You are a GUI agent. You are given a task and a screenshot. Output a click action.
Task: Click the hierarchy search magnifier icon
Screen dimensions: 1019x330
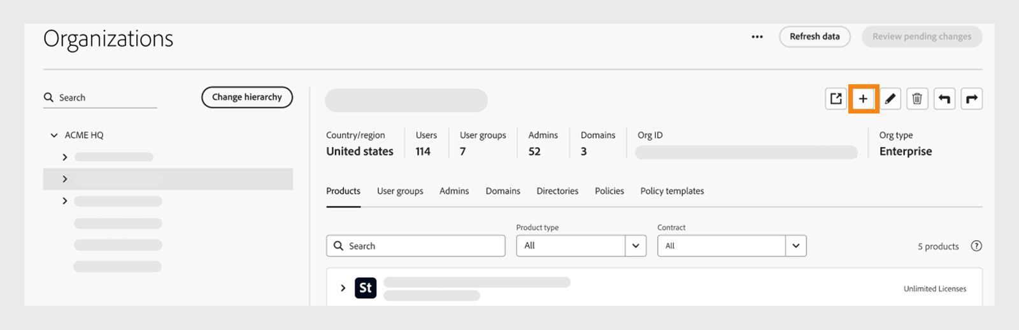tap(48, 97)
